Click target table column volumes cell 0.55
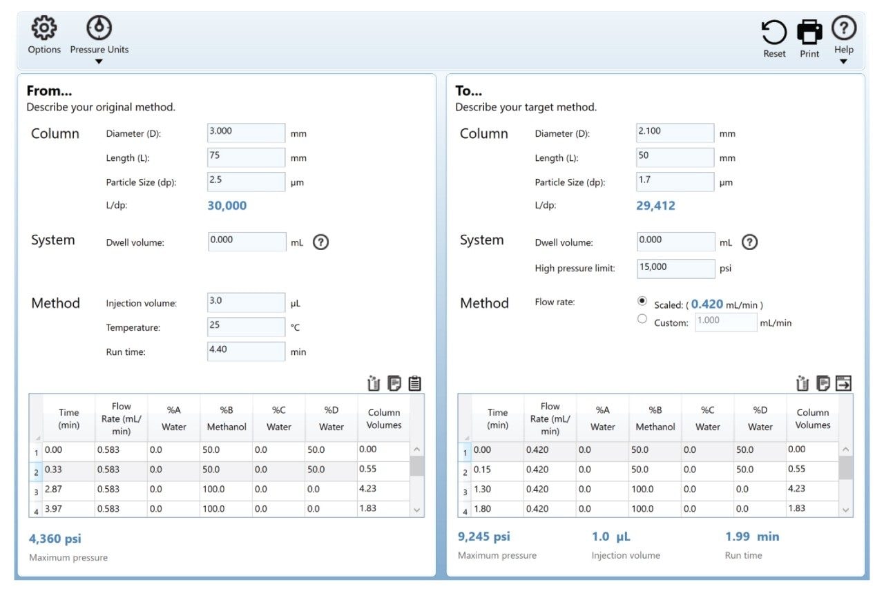 tap(812, 471)
